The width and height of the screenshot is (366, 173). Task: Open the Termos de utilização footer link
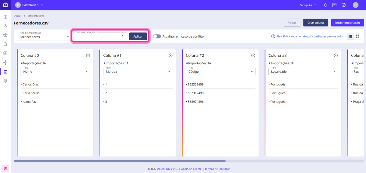tap(217, 169)
